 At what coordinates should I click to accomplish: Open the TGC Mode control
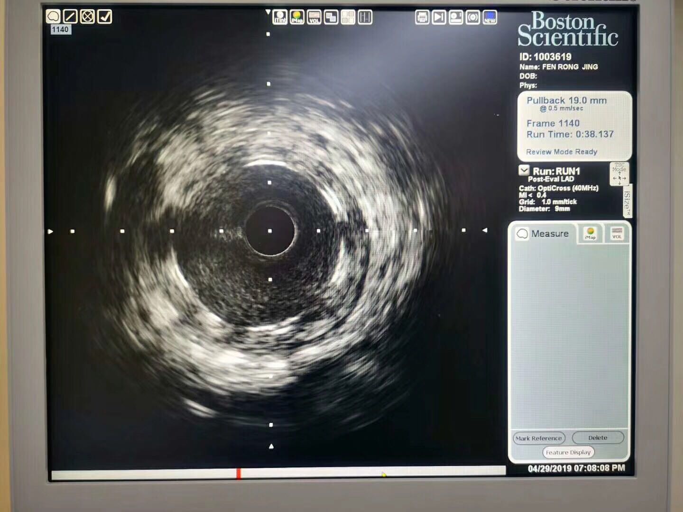pyautogui.click(x=619, y=174)
